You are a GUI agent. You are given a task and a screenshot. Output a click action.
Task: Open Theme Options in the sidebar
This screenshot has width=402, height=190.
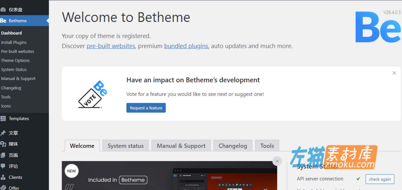click(15, 60)
